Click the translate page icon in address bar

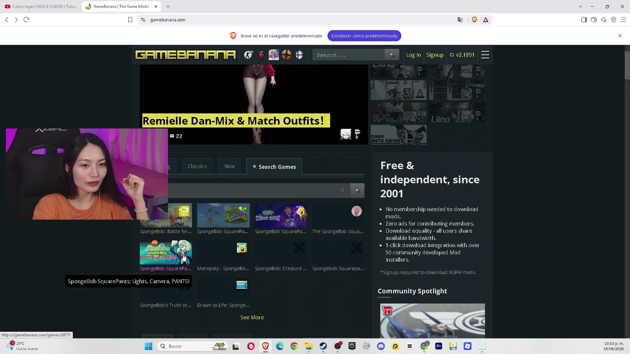coord(460,20)
